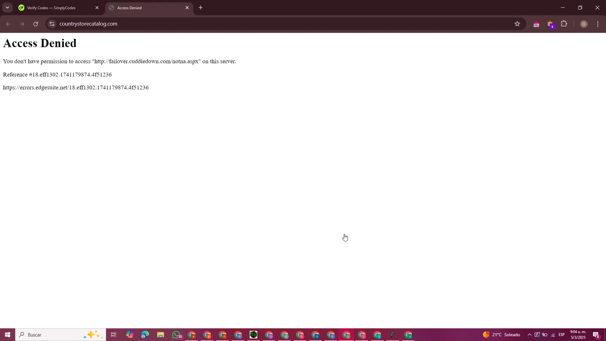Image resolution: width=606 pixels, height=341 pixels.
Task: Open Microsoft Edge from the taskbar
Action: [145, 335]
